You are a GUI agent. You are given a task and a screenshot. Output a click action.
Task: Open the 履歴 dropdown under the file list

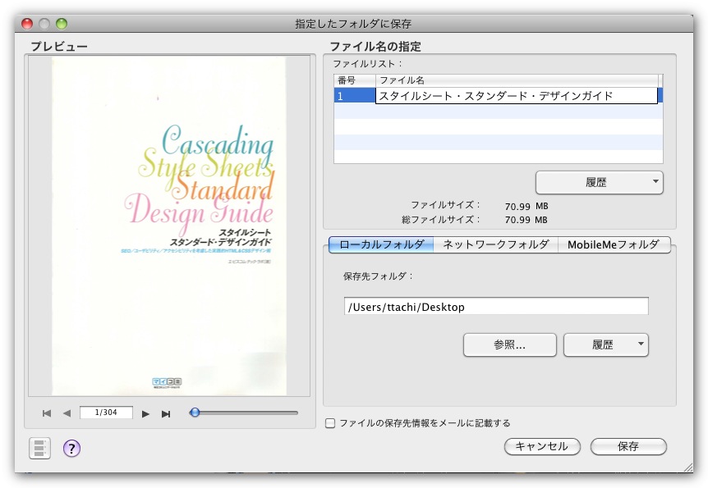coord(599,182)
